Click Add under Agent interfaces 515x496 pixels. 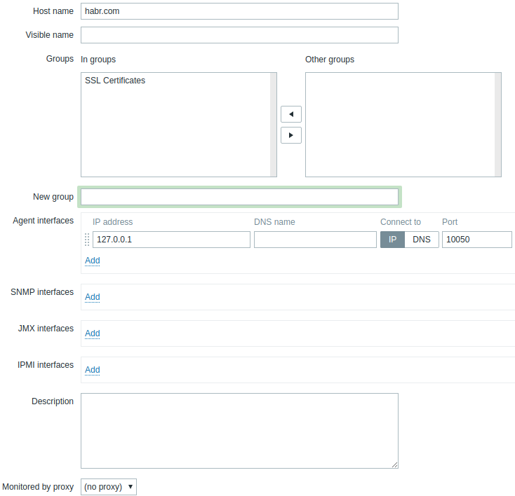tap(93, 261)
